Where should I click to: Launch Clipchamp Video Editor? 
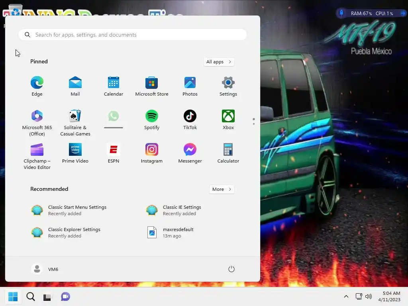[x=37, y=156]
